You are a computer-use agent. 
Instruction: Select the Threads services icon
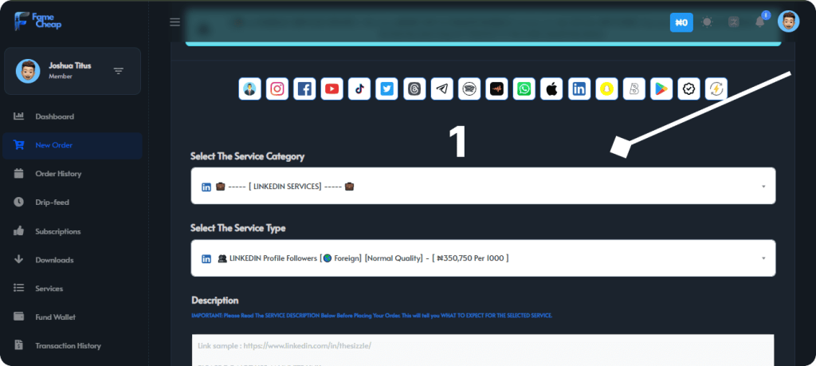414,89
